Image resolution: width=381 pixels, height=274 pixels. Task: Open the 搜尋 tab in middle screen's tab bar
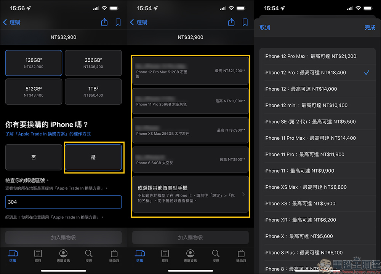pyautogui.click(x=216, y=256)
